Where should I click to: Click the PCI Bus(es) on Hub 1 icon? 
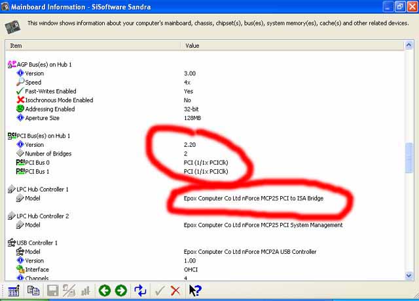[x=12, y=136]
